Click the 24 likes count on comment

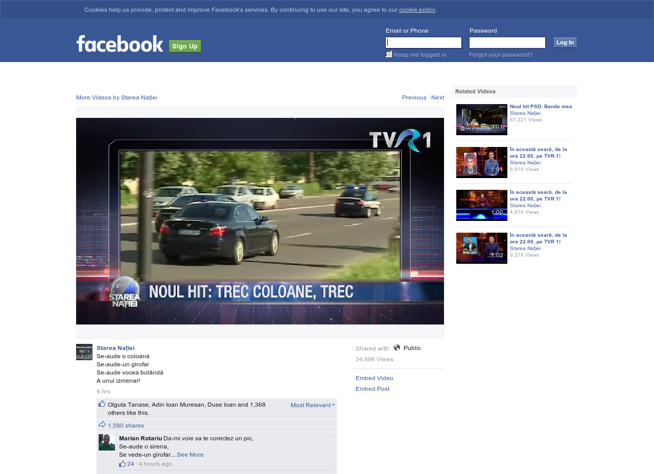pyautogui.click(x=131, y=464)
